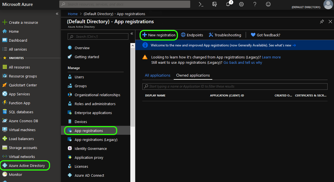Sort by APPLICATION (CLIENT) ID column
Screen dimensions: 334x182
pyautogui.click(x=227, y=95)
